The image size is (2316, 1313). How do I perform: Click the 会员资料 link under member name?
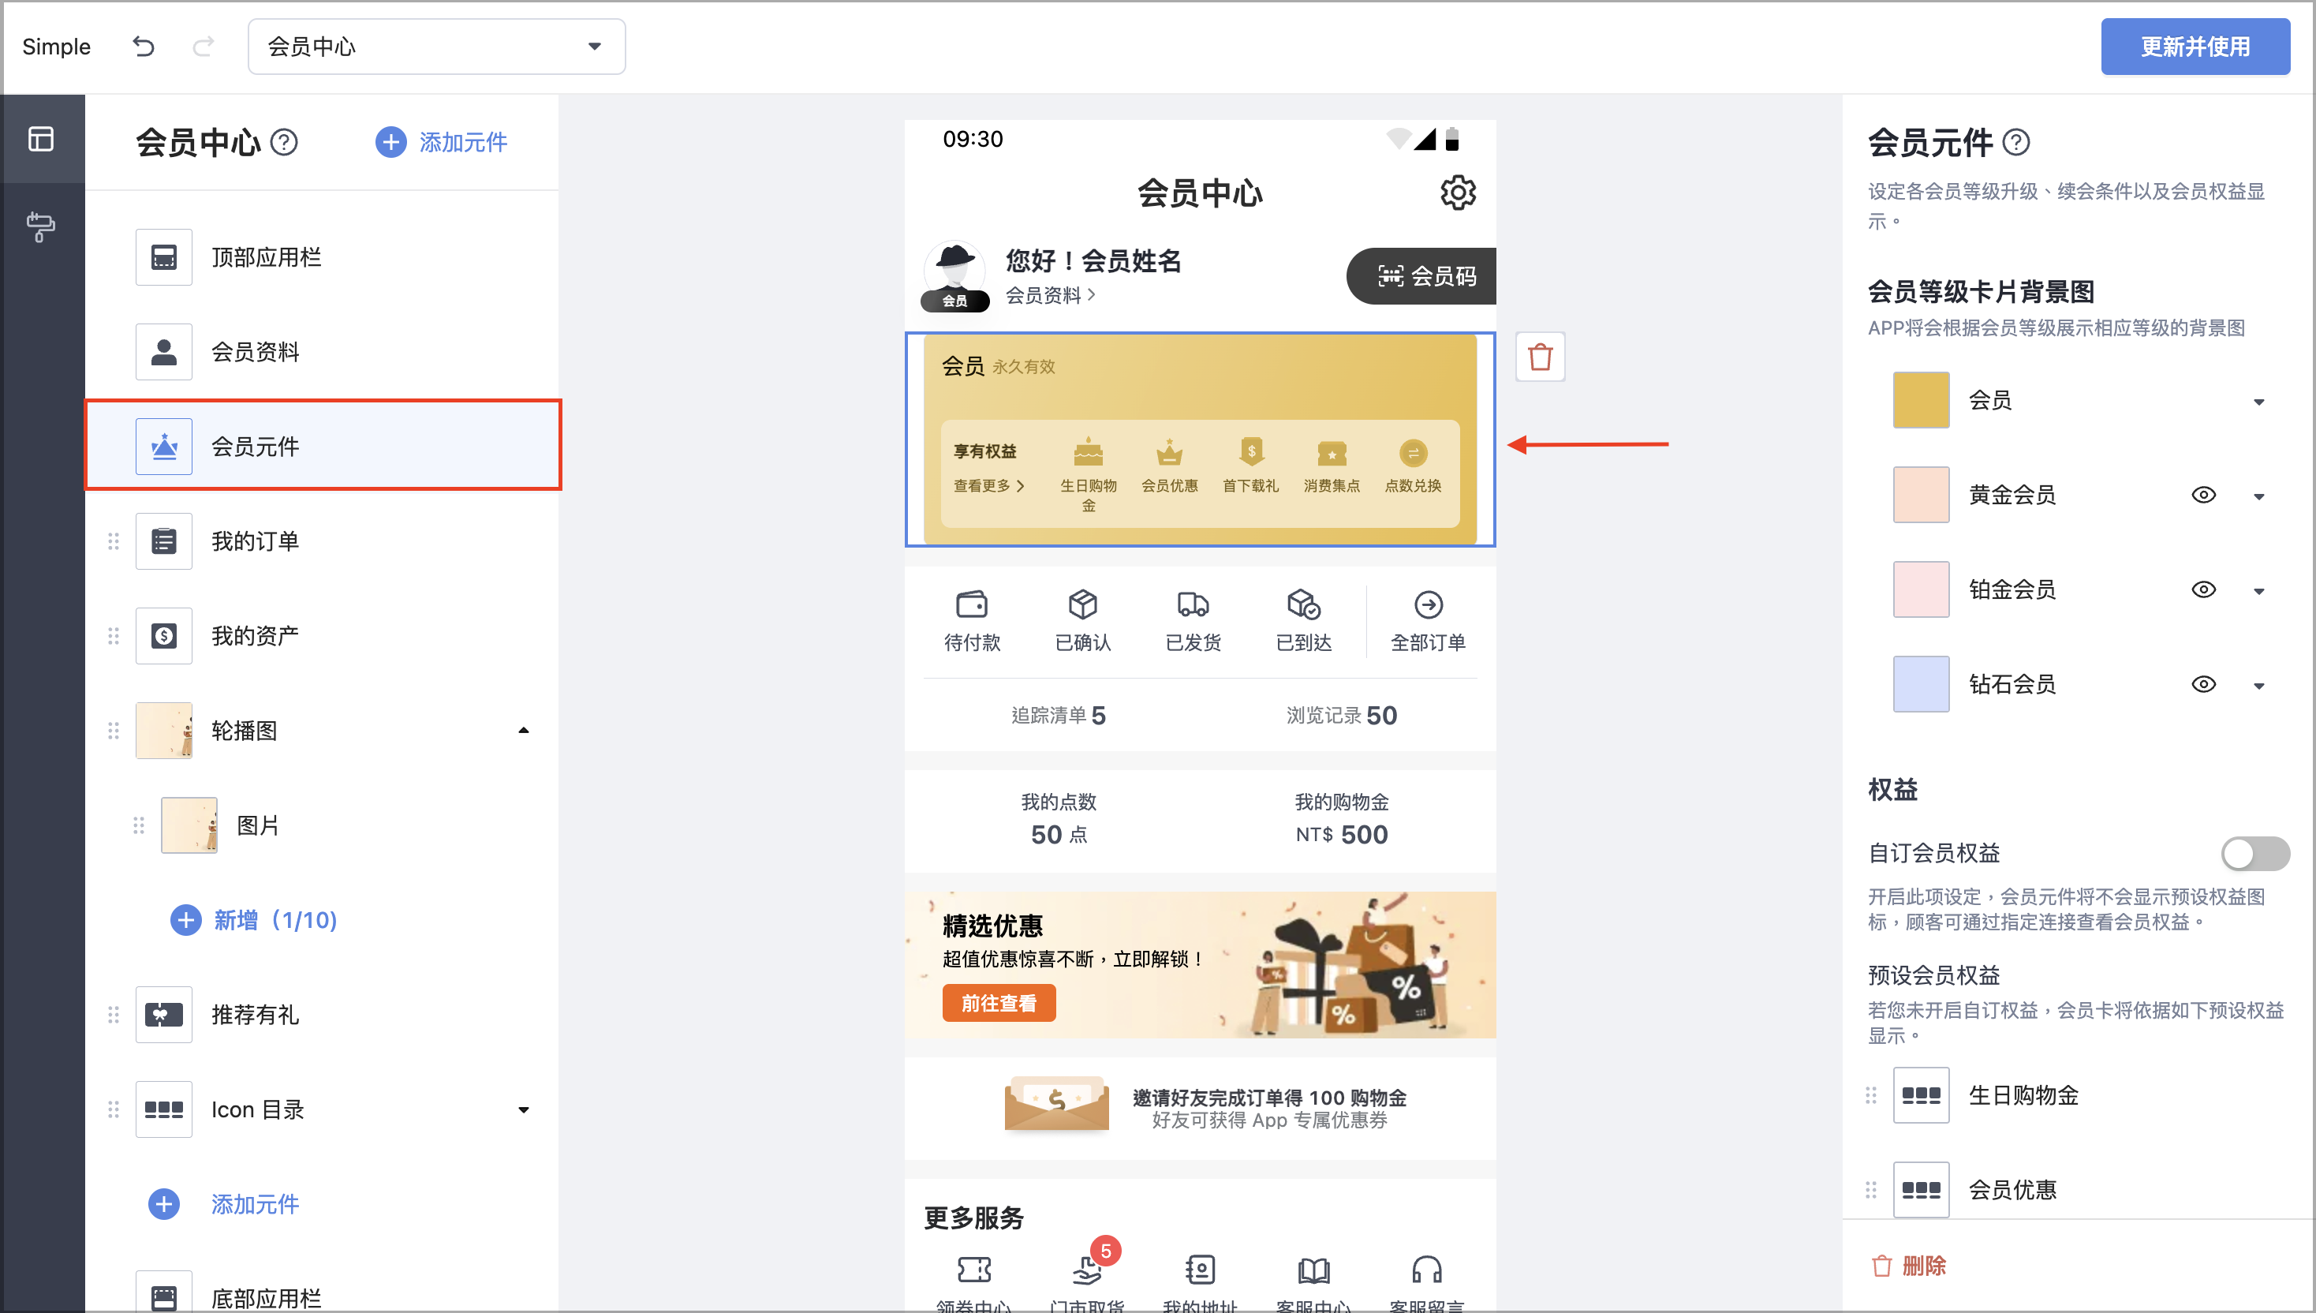pyautogui.click(x=1050, y=295)
